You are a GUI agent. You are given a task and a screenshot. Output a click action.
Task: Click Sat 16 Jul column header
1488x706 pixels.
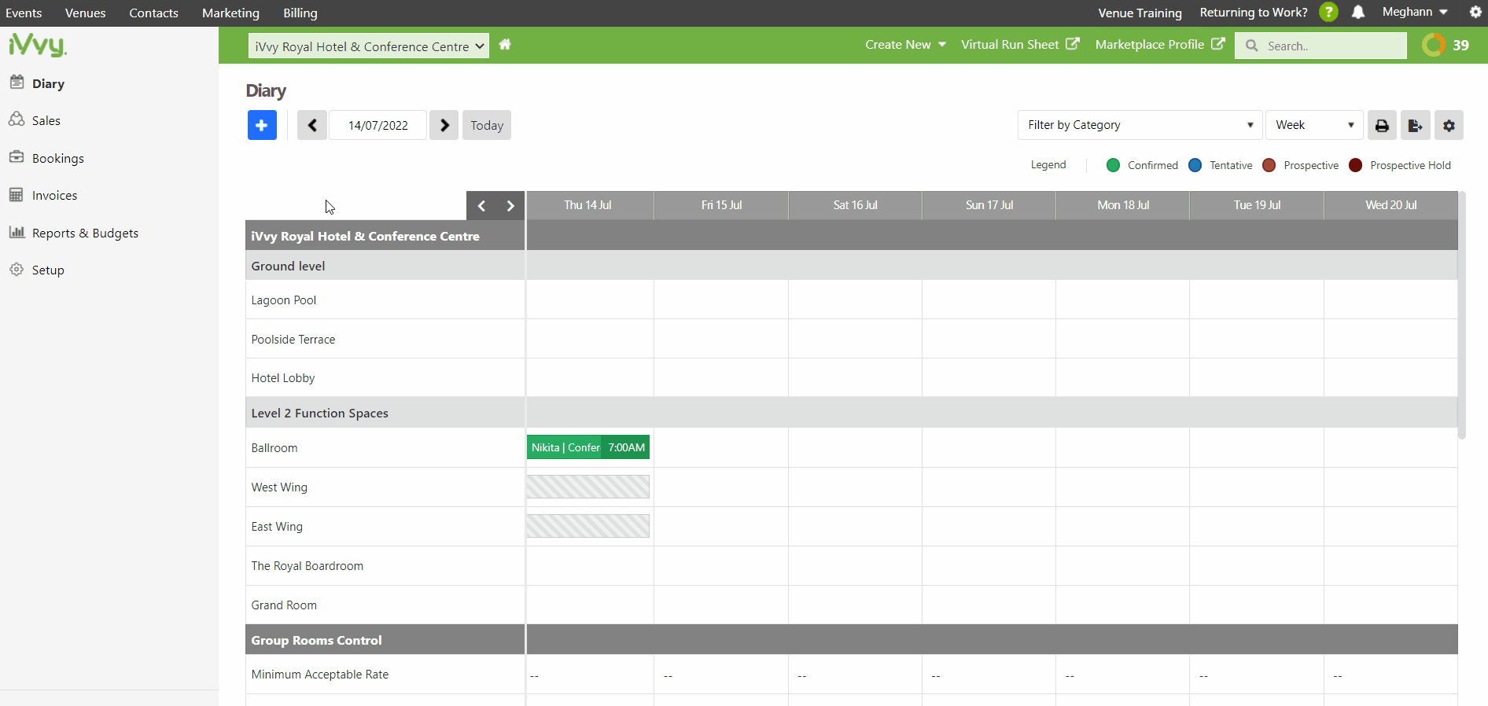tap(855, 205)
